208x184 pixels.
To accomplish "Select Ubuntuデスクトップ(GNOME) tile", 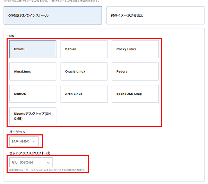I will pyautogui.click(x=33, y=116).
